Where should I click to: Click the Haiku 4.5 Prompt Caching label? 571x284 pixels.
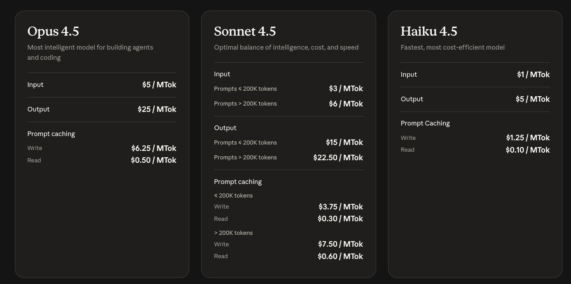pyautogui.click(x=425, y=123)
